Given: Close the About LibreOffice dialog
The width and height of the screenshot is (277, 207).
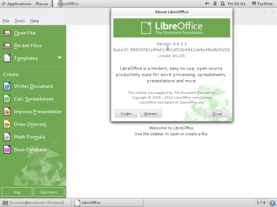Looking at the screenshot, I should (x=217, y=114).
